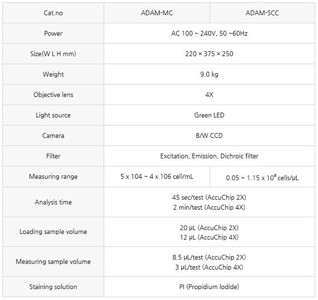Click the Loading sample volume label
The height and width of the screenshot is (300, 318).
(53, 232)
